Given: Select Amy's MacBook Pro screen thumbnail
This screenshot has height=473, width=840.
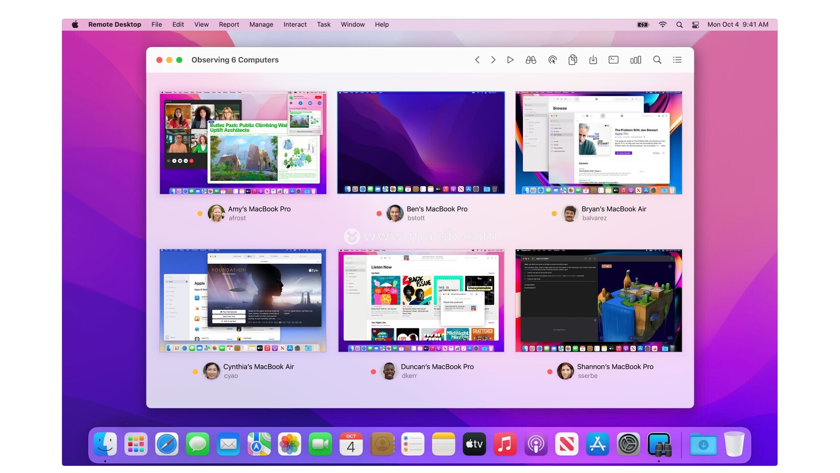Looking at the screenshot, I should [243, 143].
